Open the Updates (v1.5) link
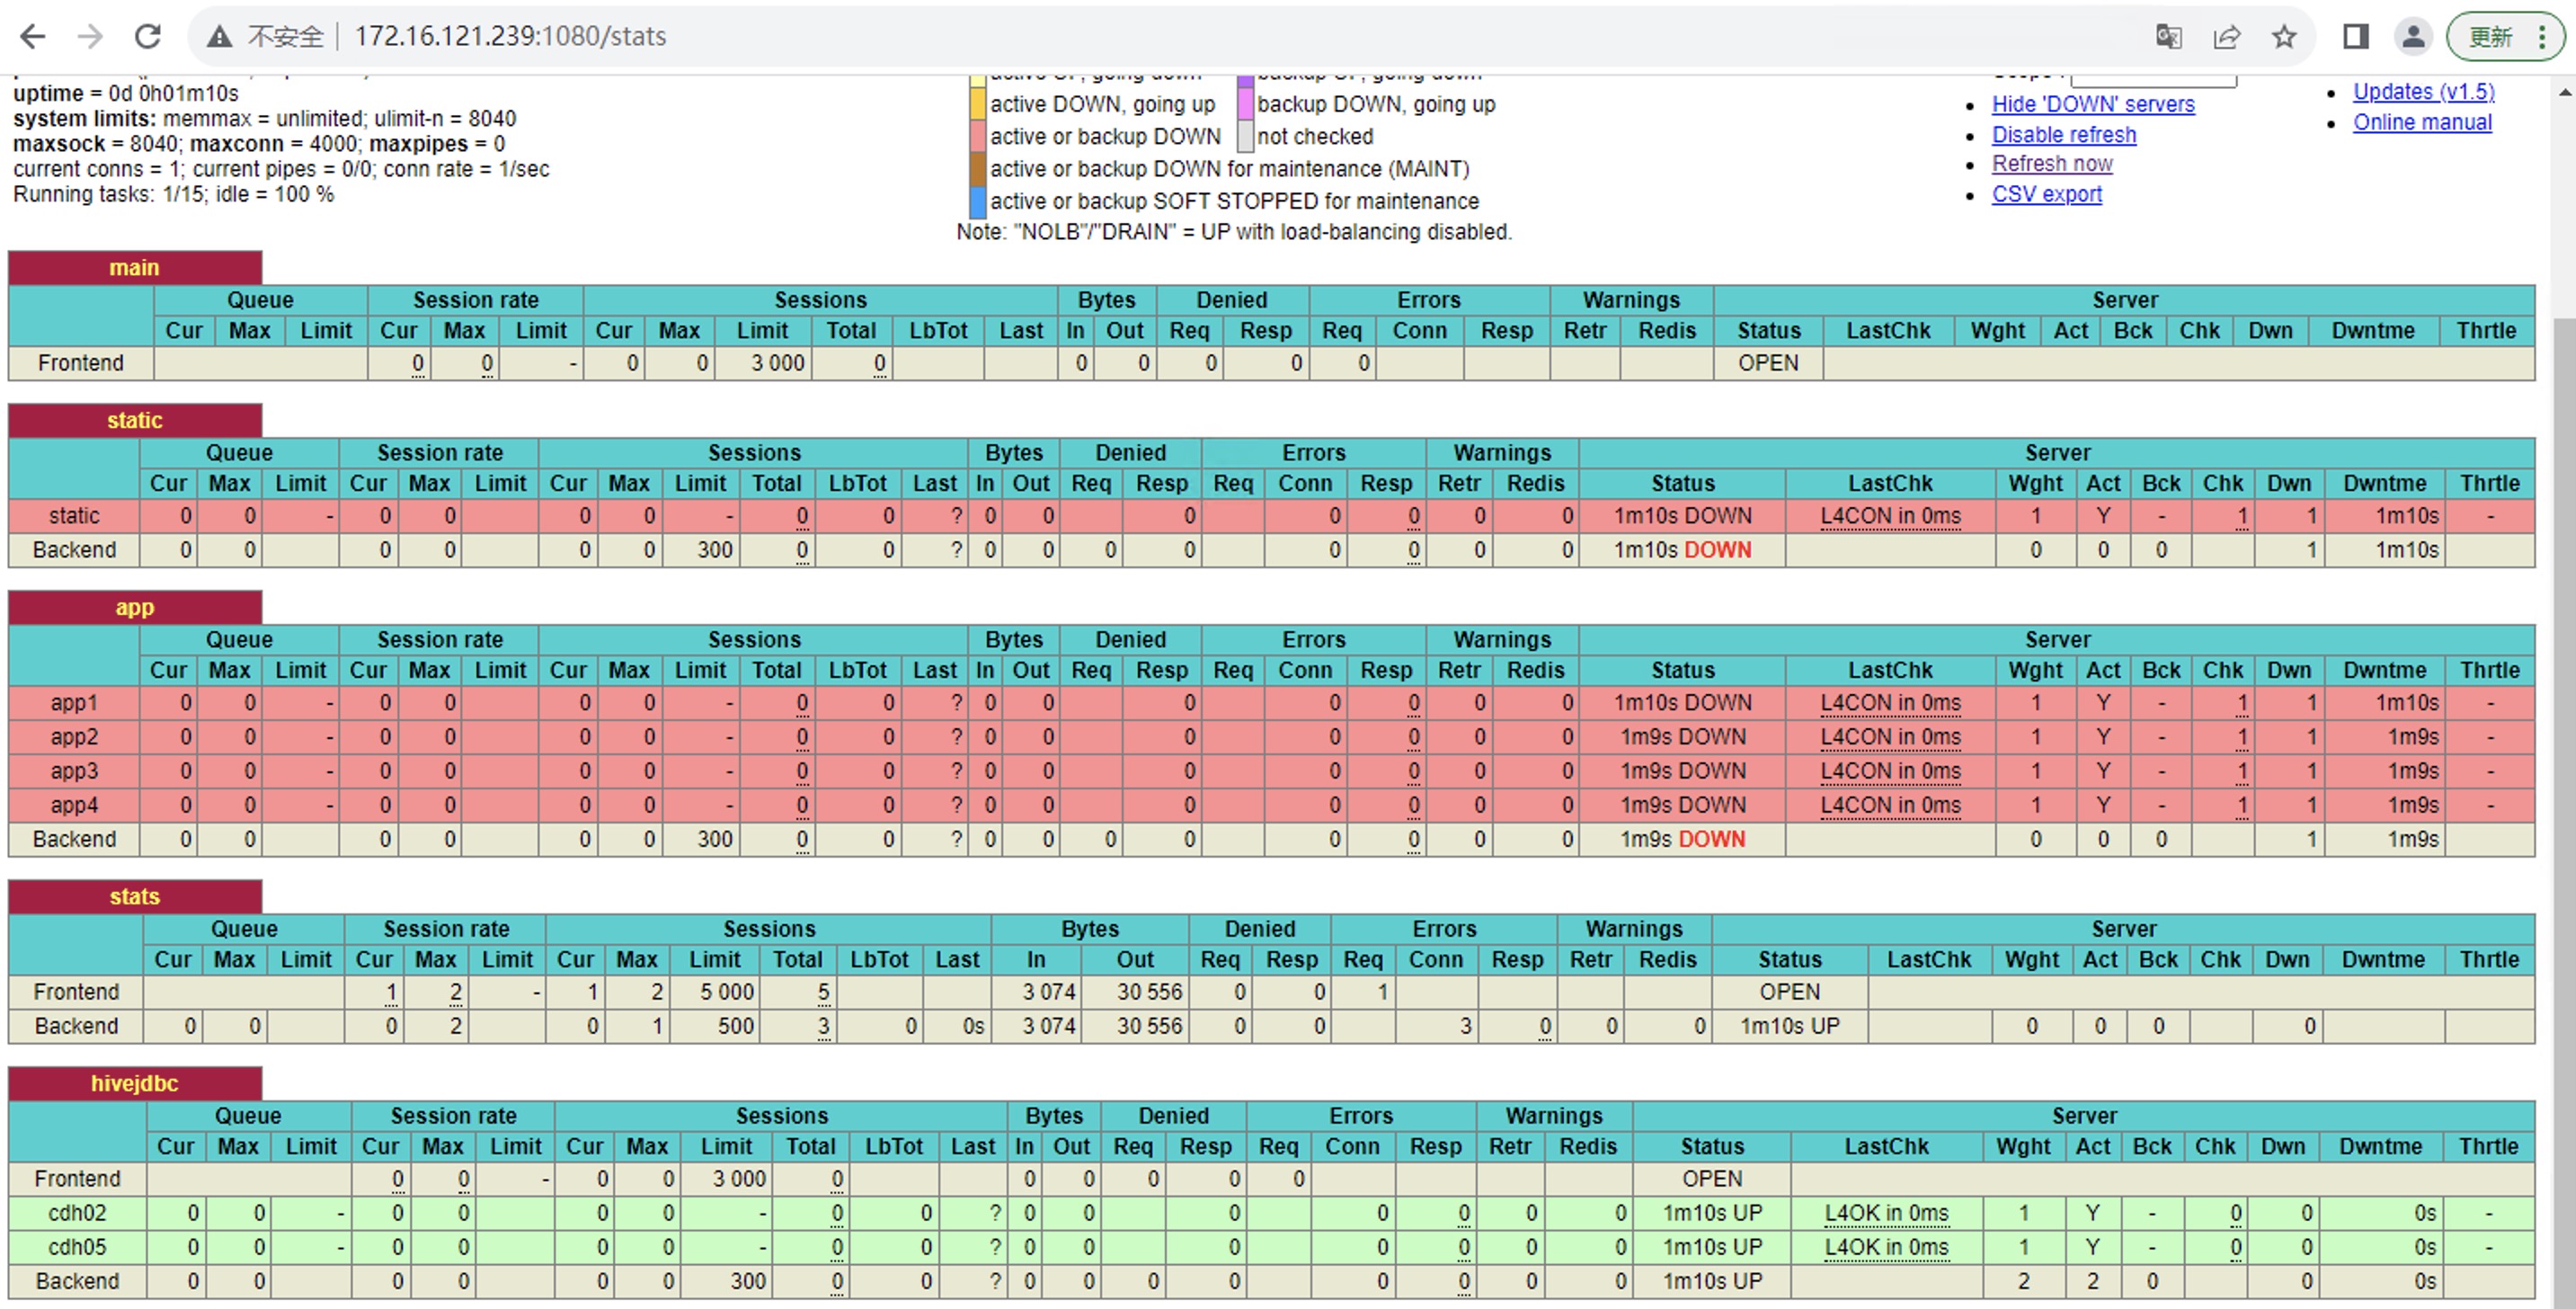The height and width of the screenshot is (1309, 2576). (2424, 91)
